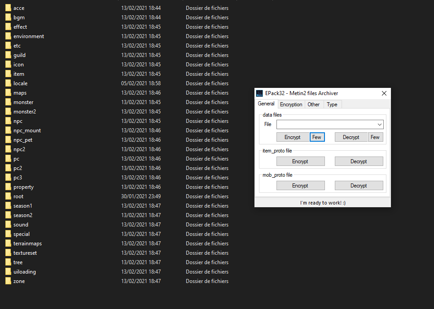Image resolution: width=434 pixels, height=309 pixels.
Task: Switch to the General tab
Action: tap(266, 104)
